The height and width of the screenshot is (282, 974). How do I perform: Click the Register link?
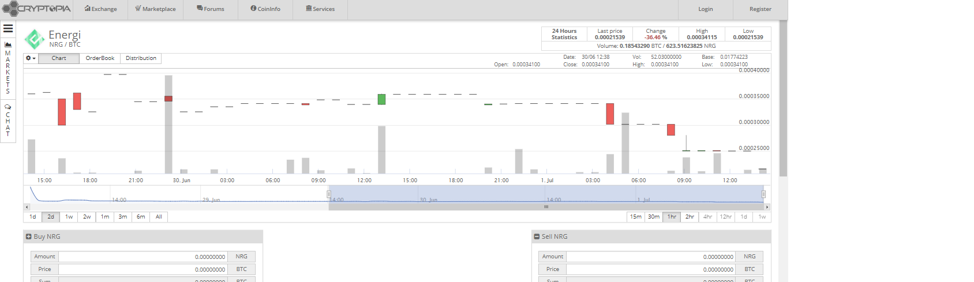[x=761, y=9]
